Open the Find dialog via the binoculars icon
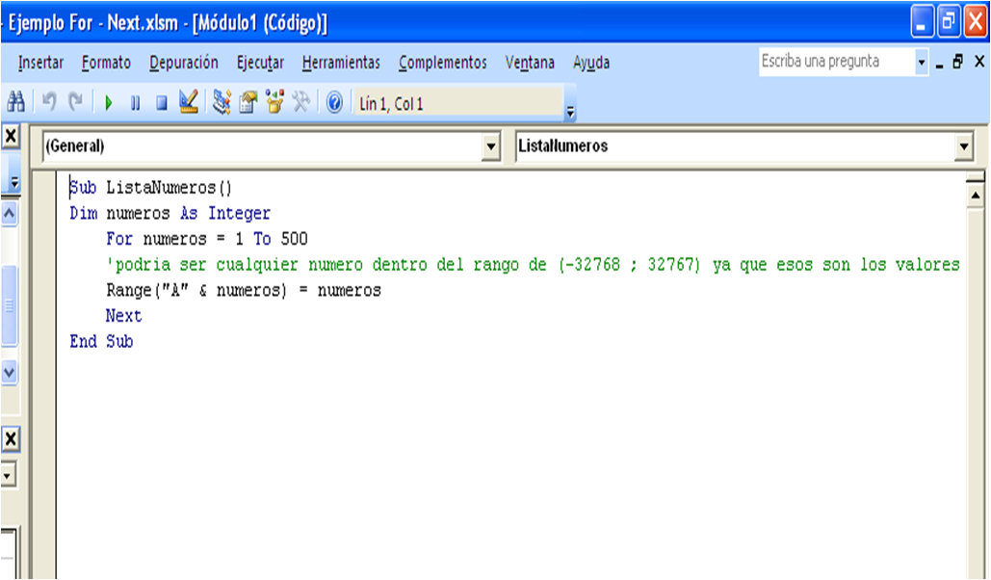The image size is (991, 580). tap(16, 104)
